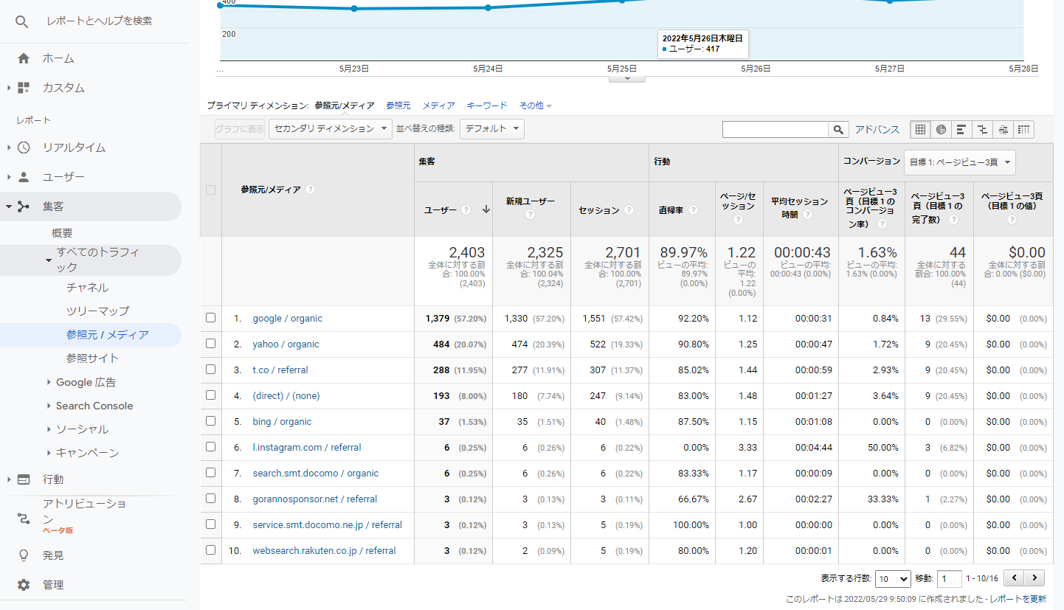
Task: Open the セカンダリ ディメンション dropdown
Action: pyautogui.click(x=330, y=129)
